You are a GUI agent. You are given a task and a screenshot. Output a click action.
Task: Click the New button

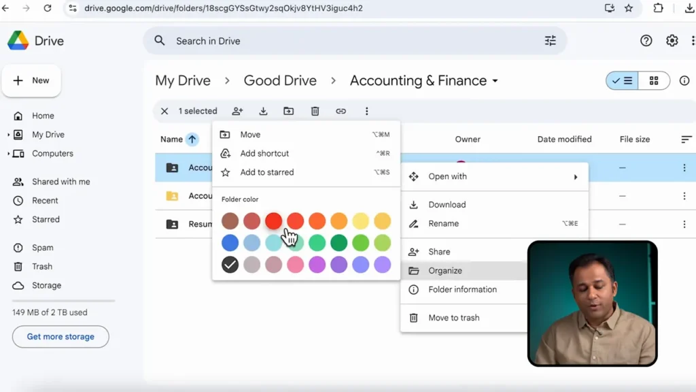click(x=31, y=80)
